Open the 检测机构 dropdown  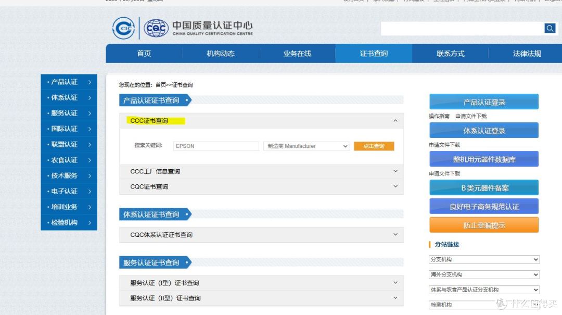coord(484,305)
